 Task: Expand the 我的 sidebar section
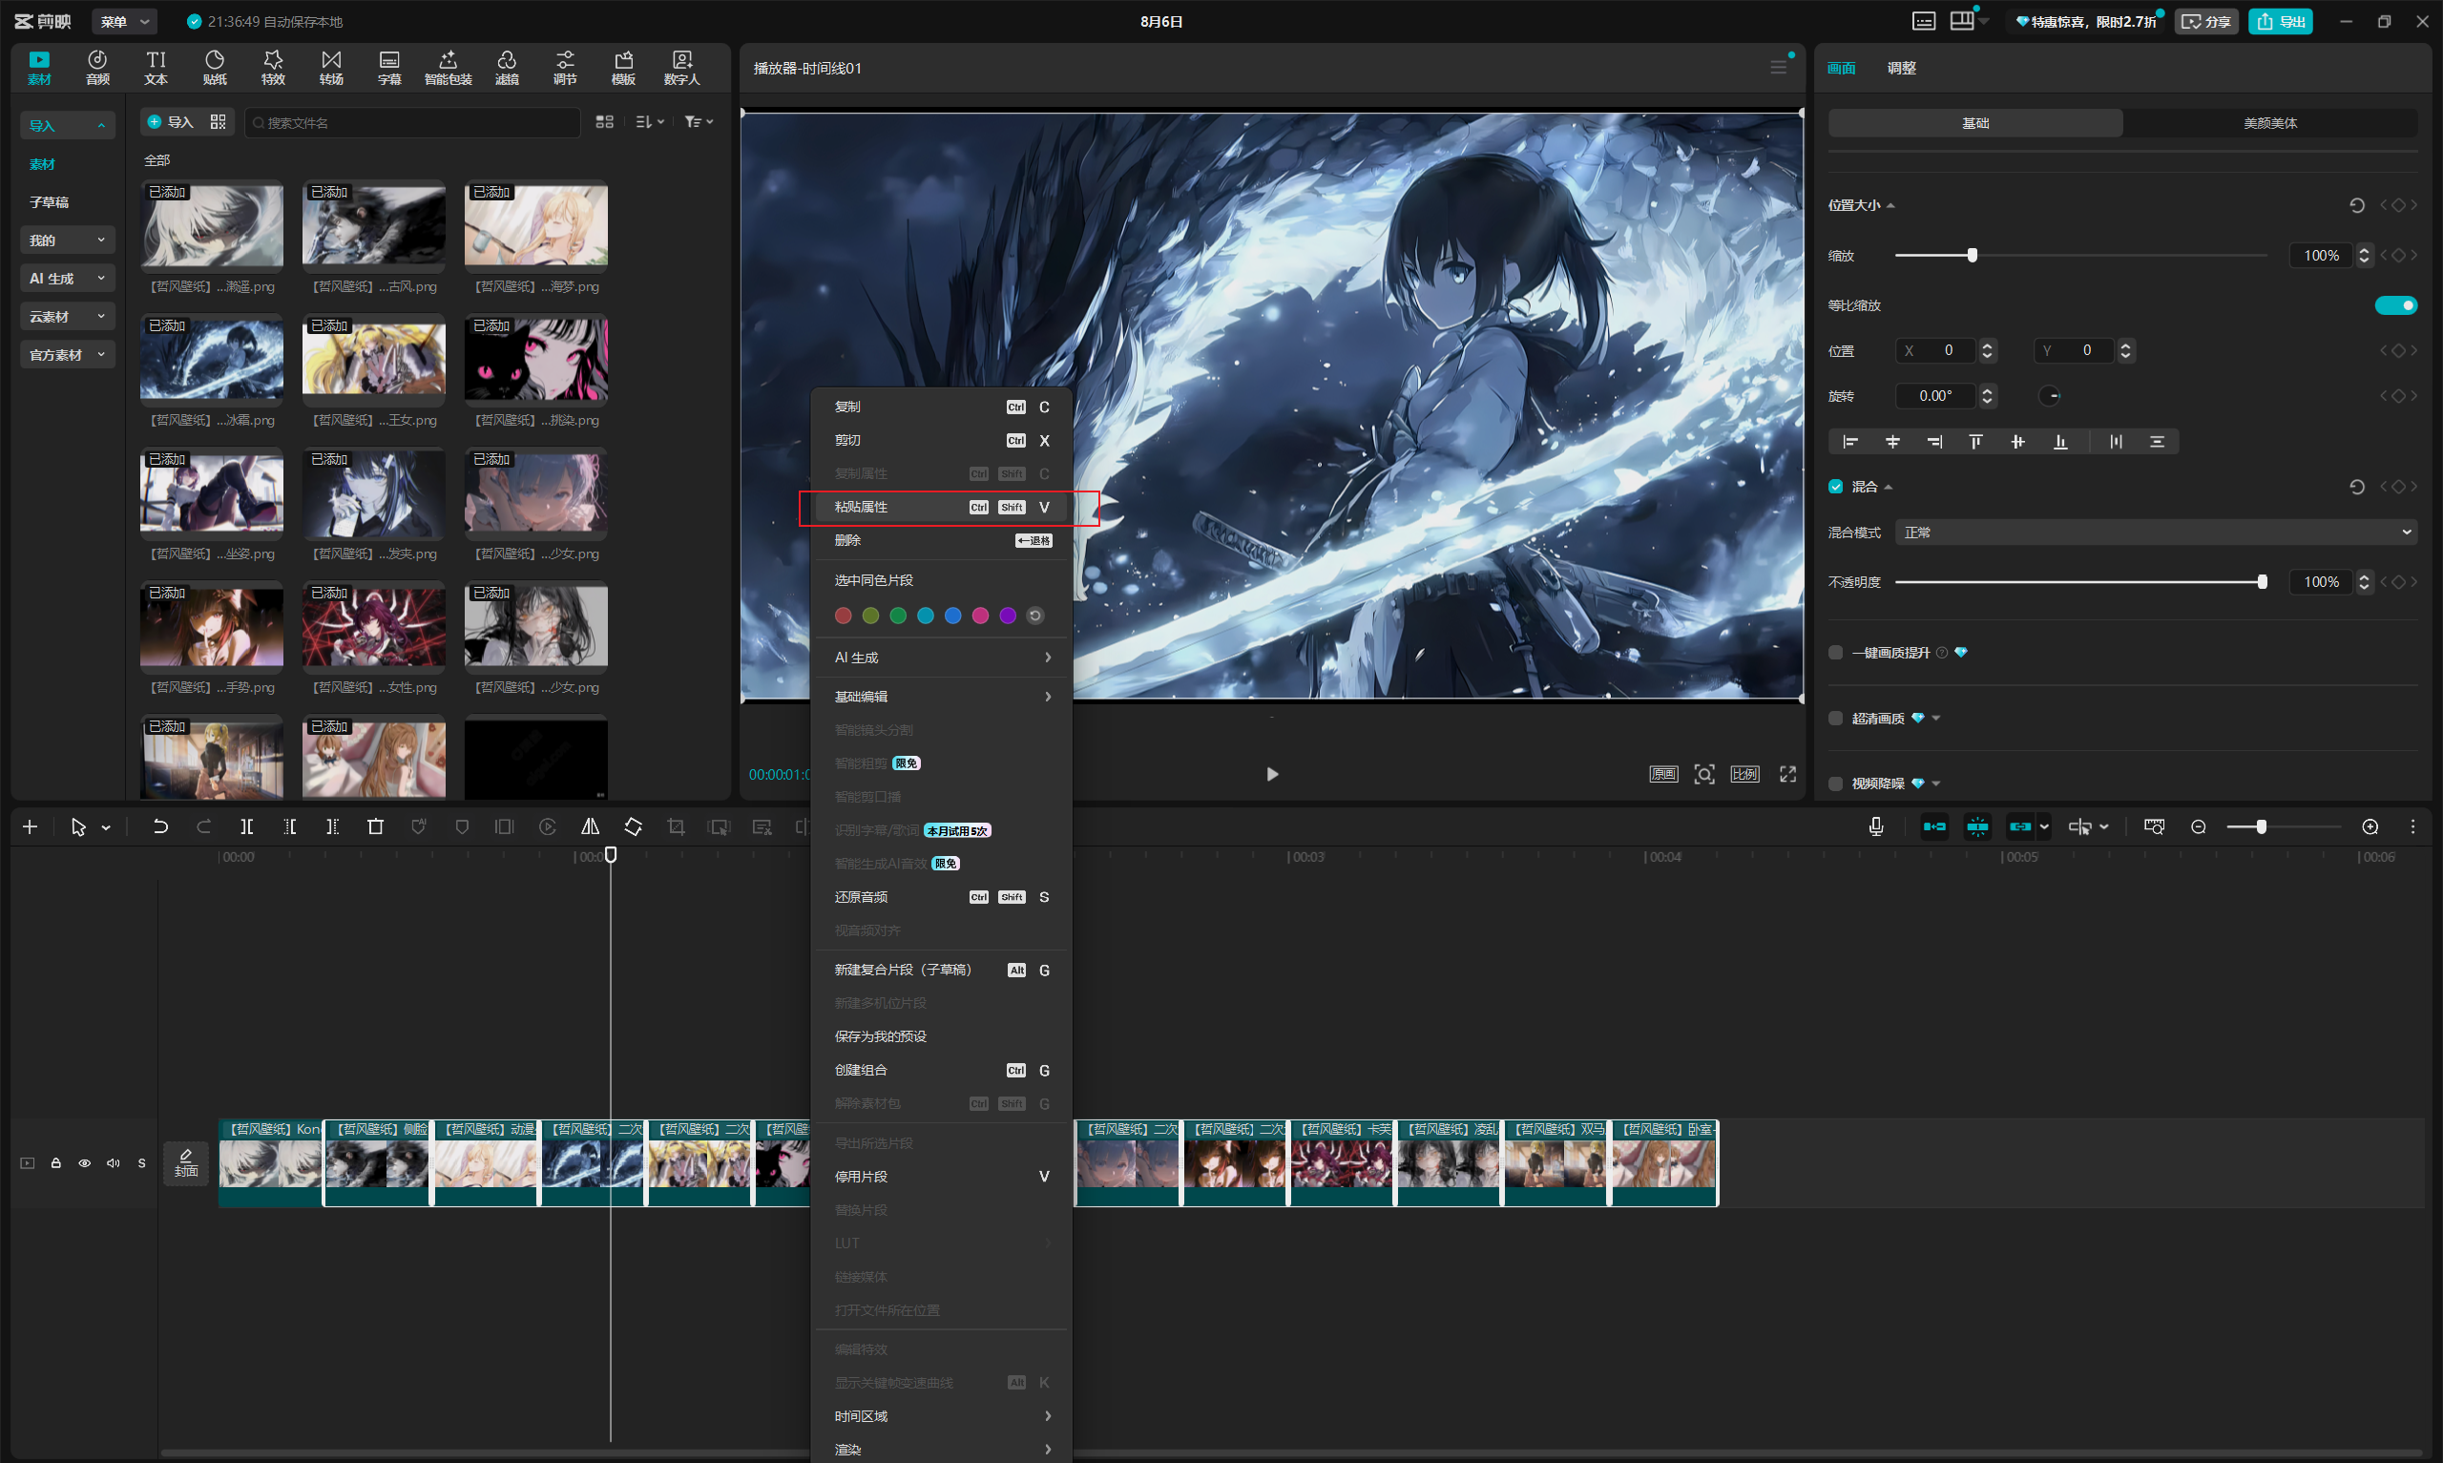(x=67, y=240)
